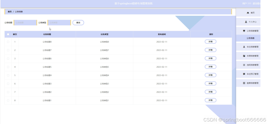267x124 pixels.
Task: Click the monitor icon beside 公告信息管理
Action: (x=244, y=31)
